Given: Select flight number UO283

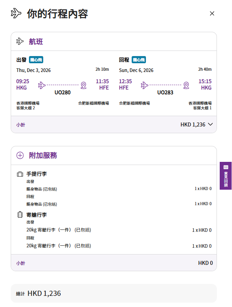Looking at the screenshot, I should [165, 92].
